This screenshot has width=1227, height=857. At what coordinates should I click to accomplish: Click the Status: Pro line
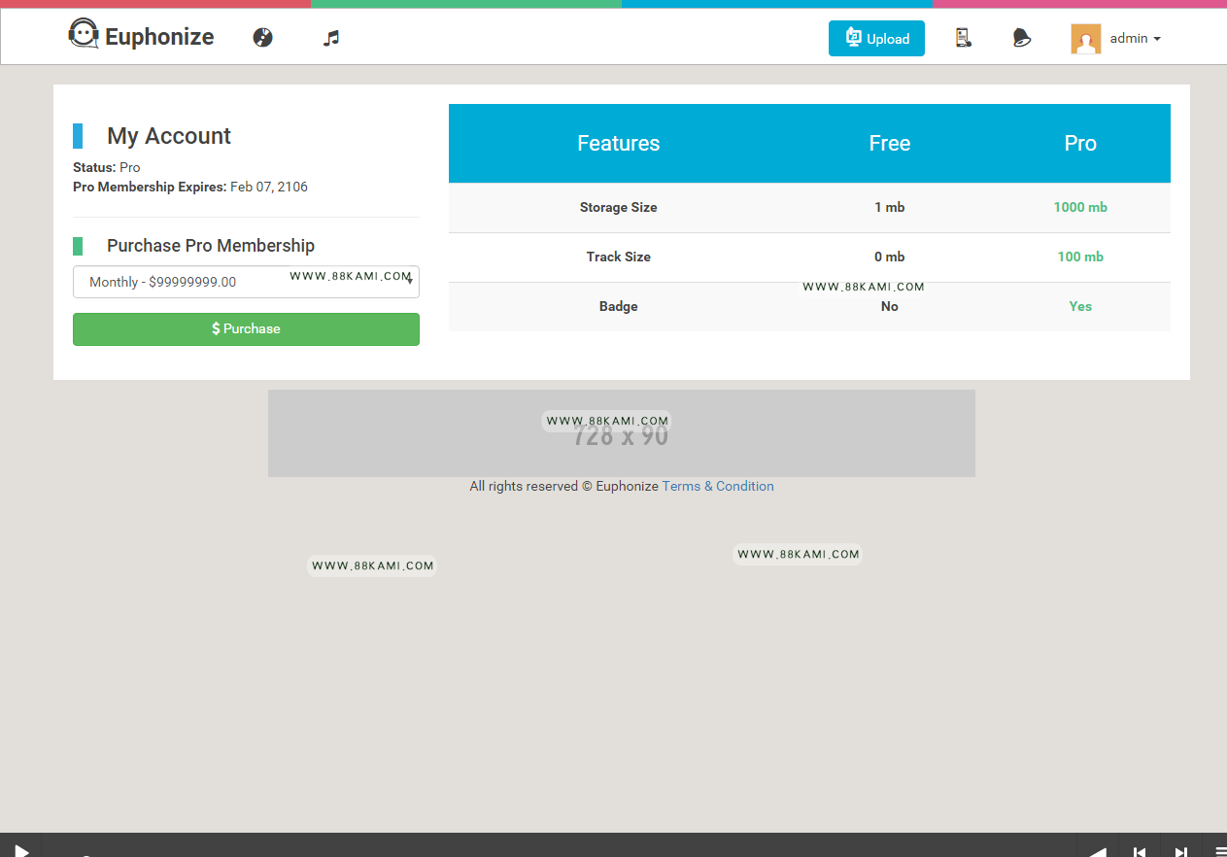(x=107, y=167)
